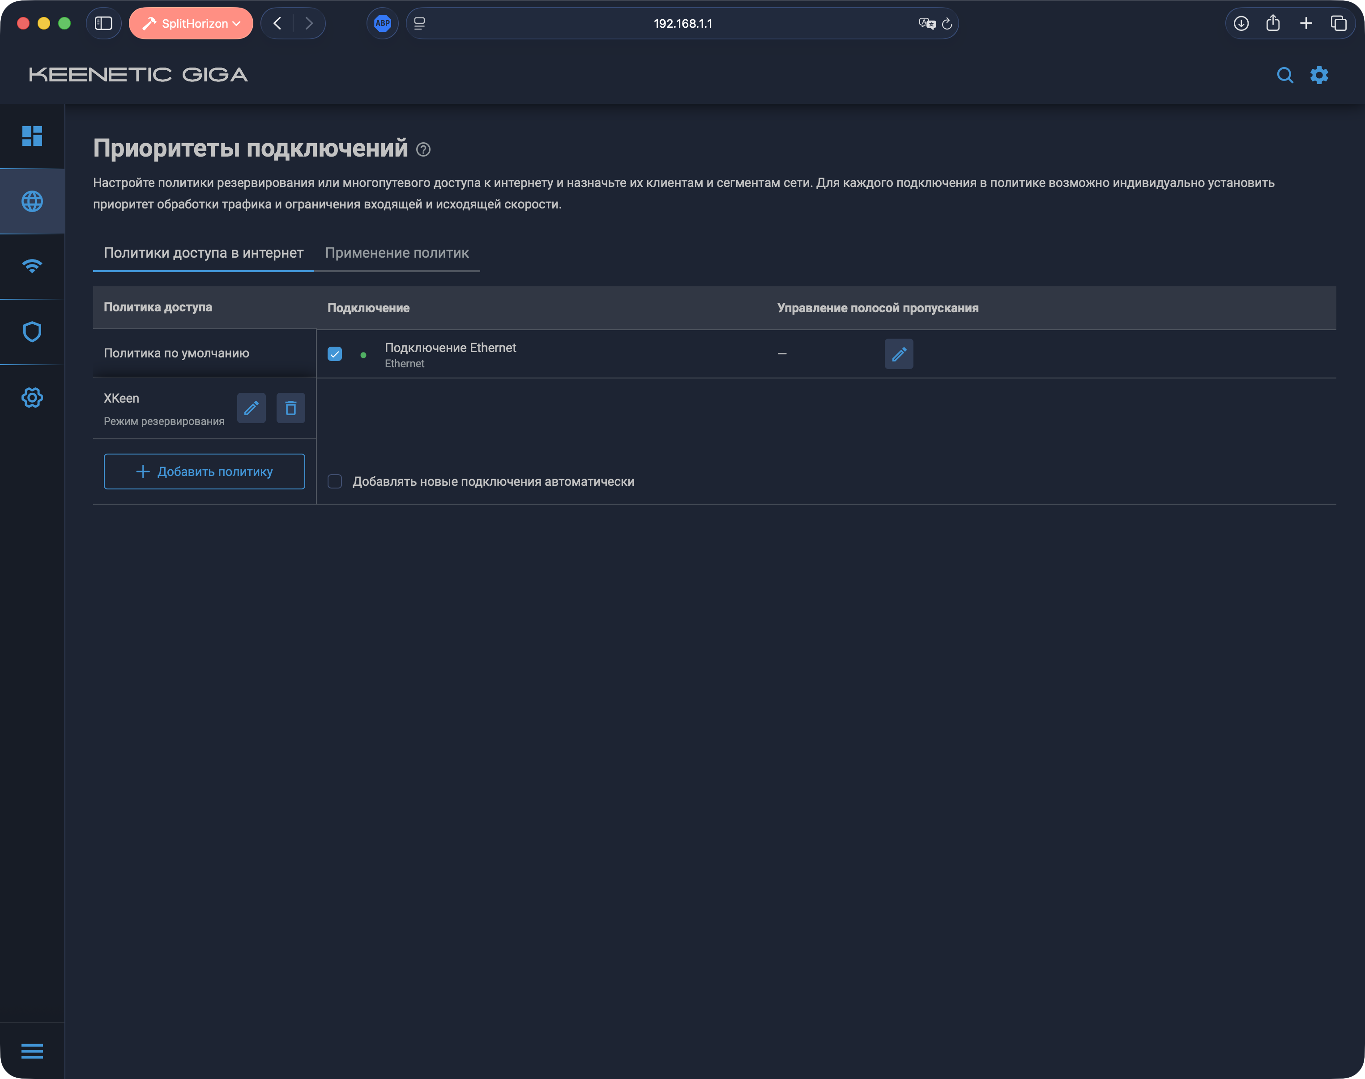
Task: Reload the page with refresh icon
Action: (x=947, y=24)
